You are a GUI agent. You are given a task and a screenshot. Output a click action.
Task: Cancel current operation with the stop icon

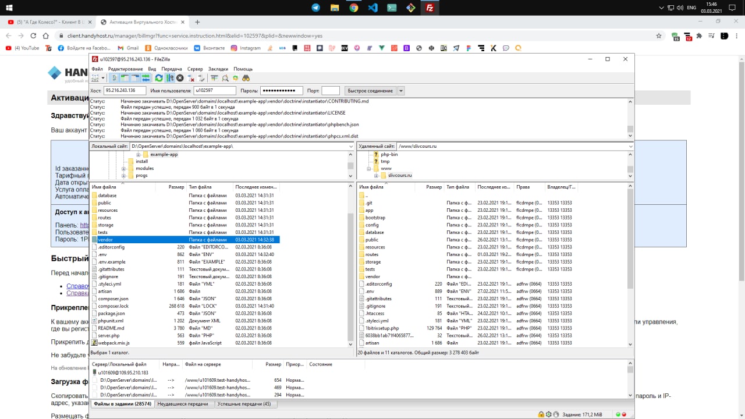180,78
